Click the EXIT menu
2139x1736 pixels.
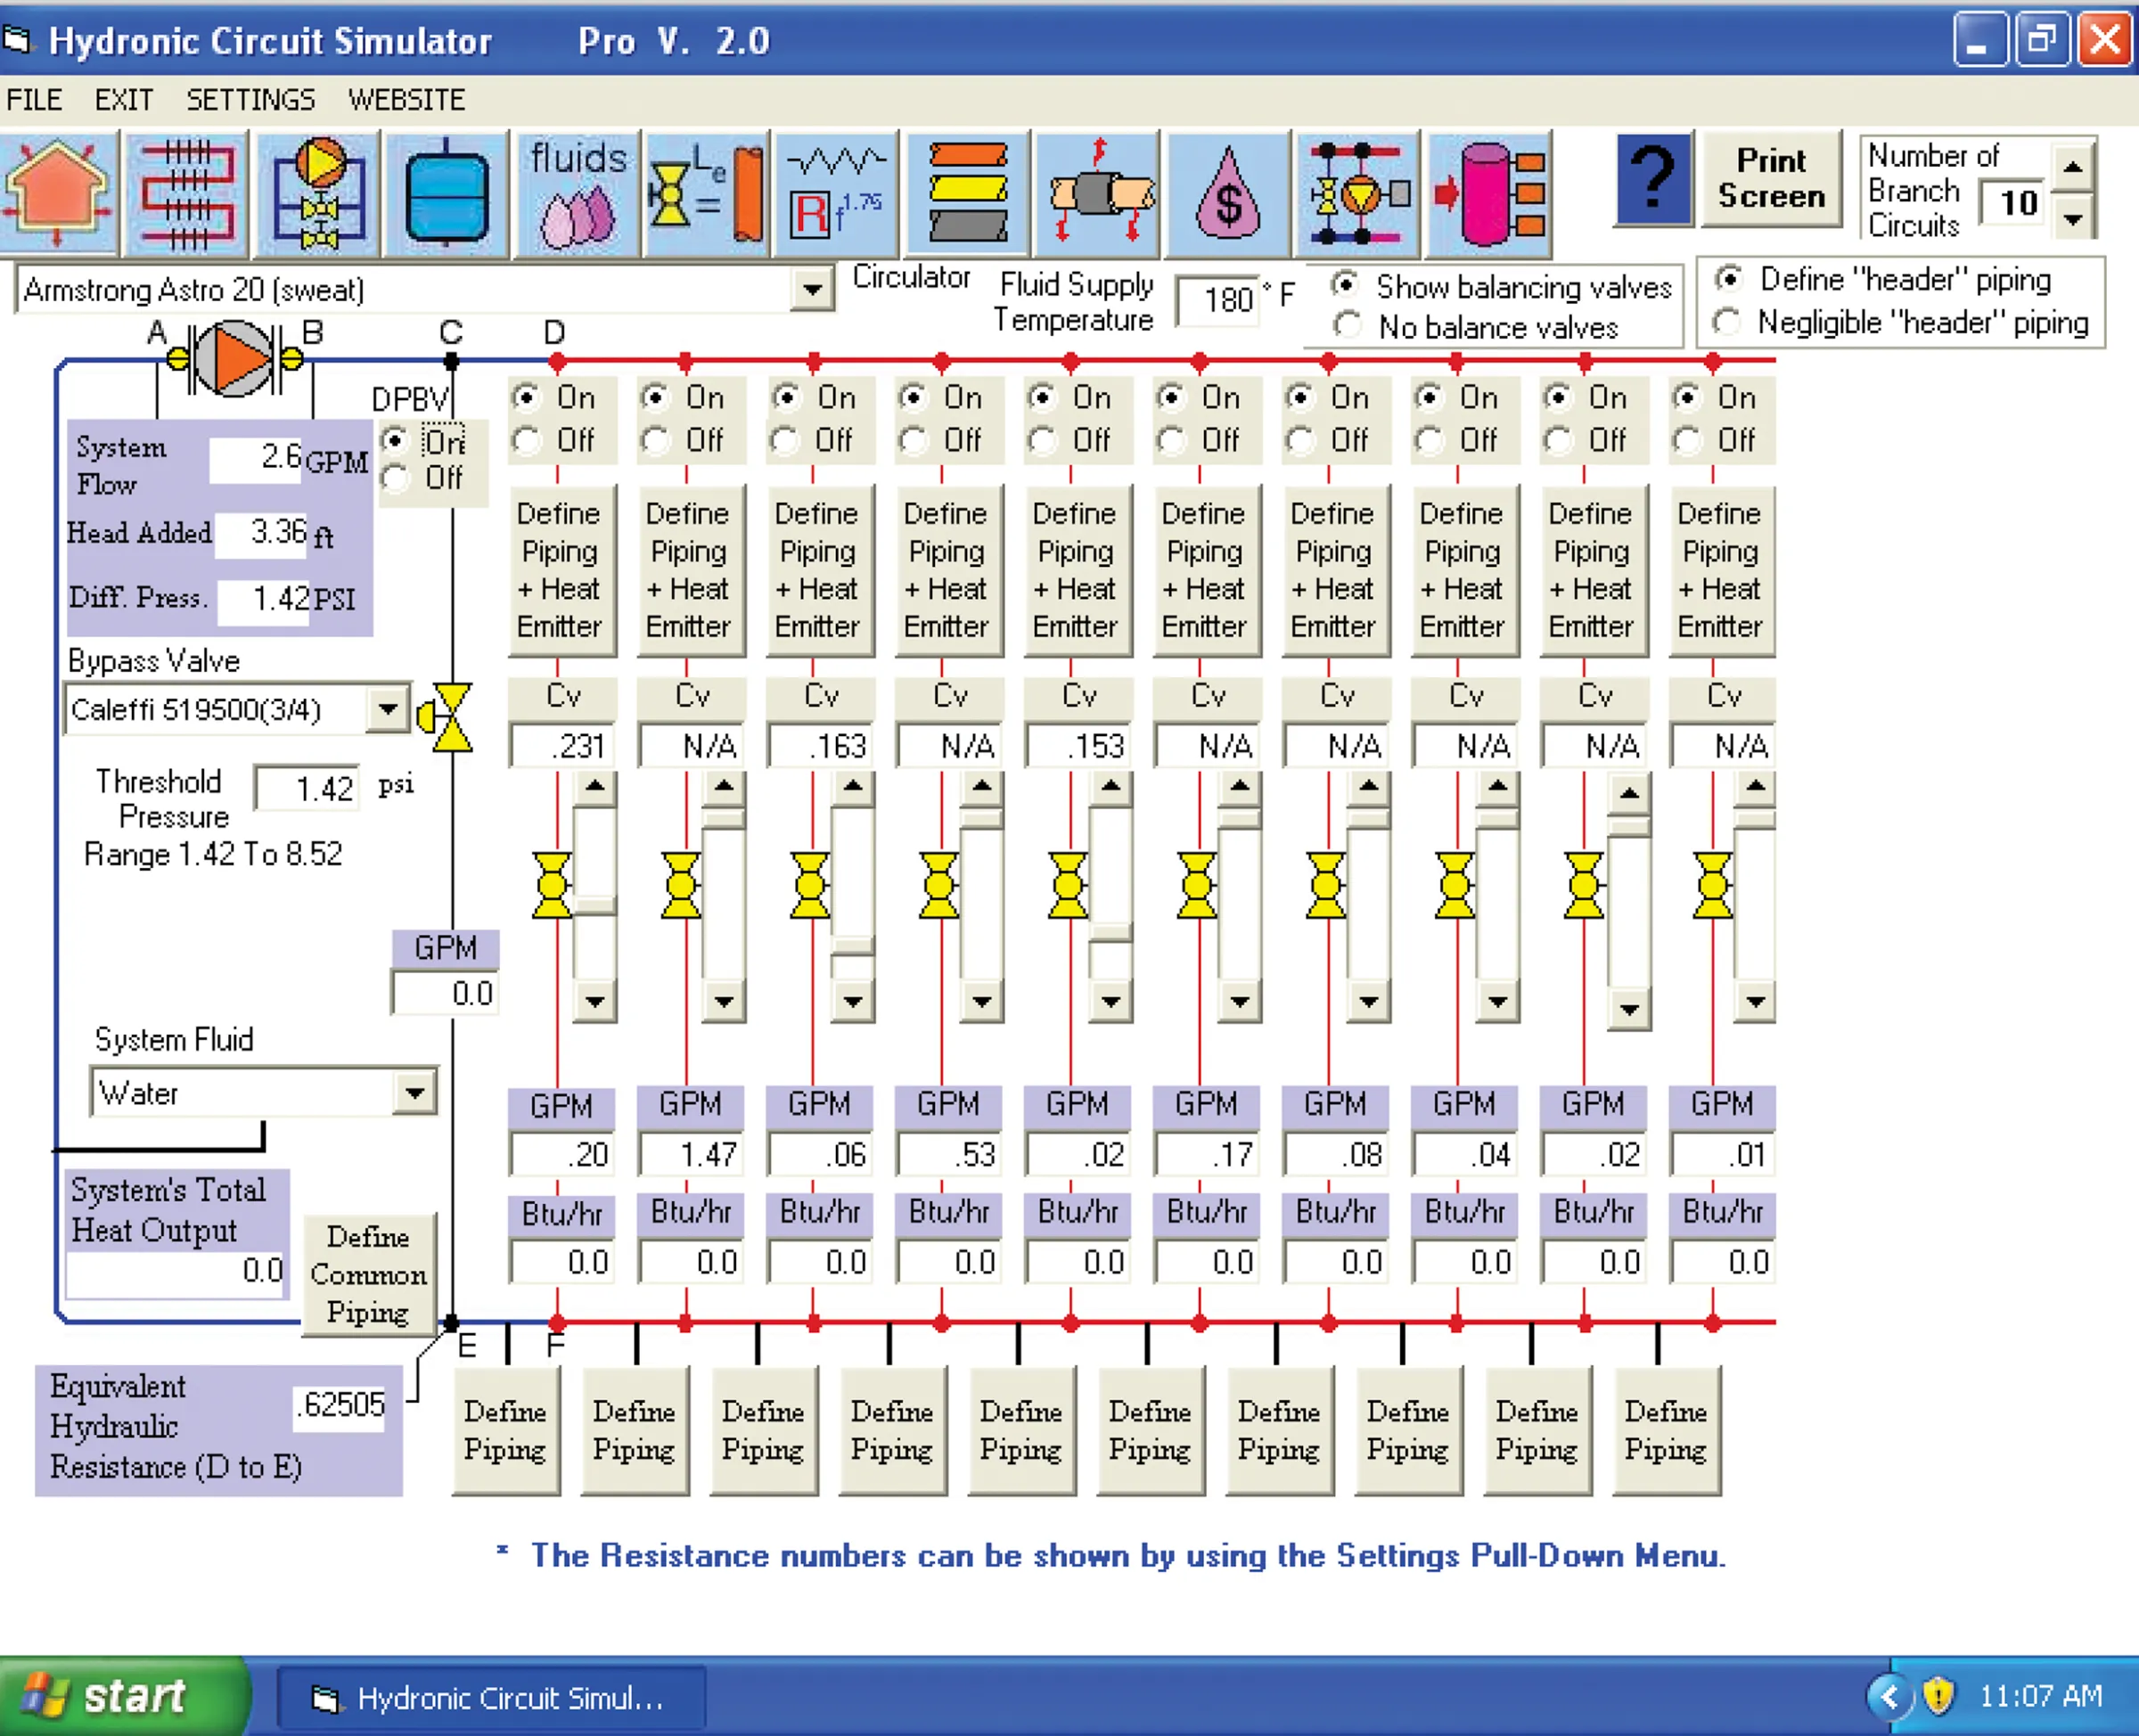coord(124,100)
